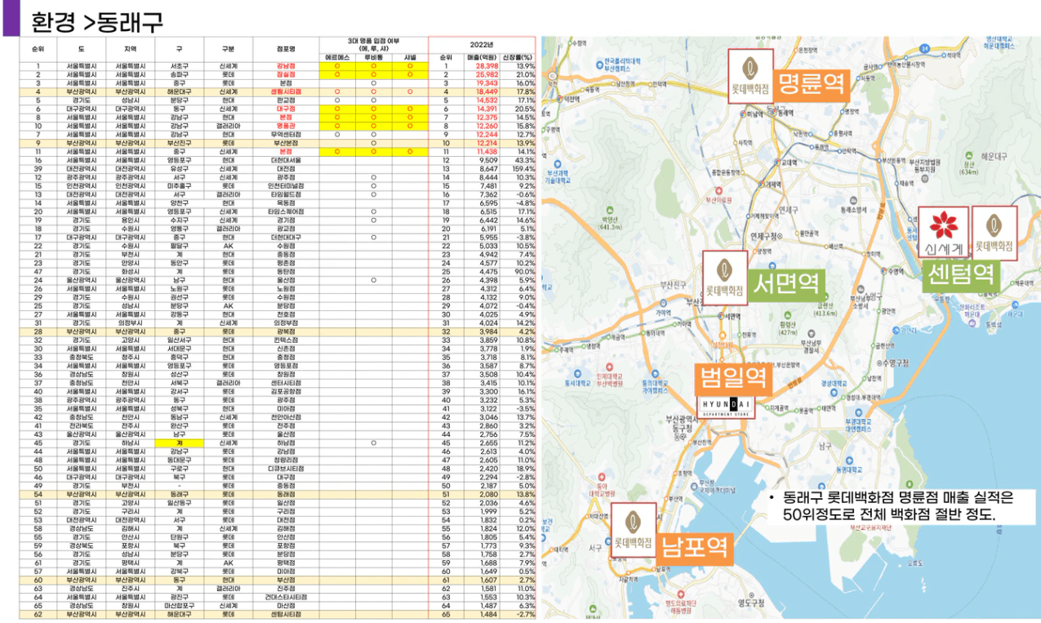Select the 더현대대구 store cell
Viewport: 1041px width, 623px height.
click(x=286, y=237)
